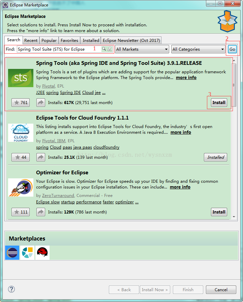243x302 pixels.
Task: Share the Cloud Foundry listing with the arrow icon
Action: pos(41,157)
